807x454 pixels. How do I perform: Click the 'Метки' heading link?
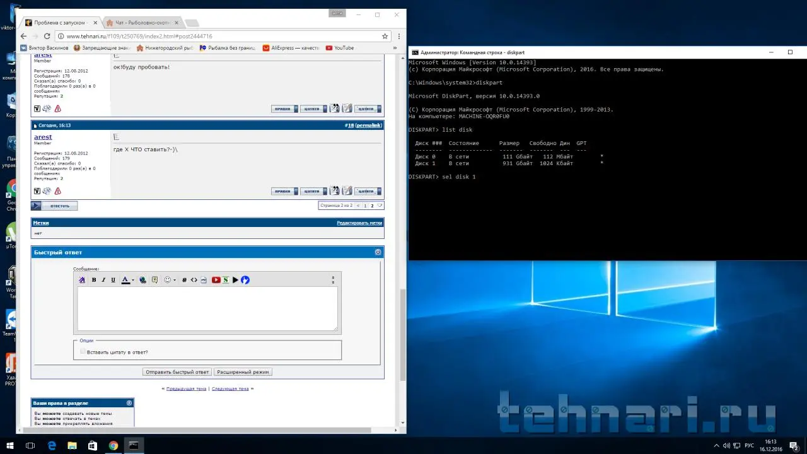(x=41, y=223)
